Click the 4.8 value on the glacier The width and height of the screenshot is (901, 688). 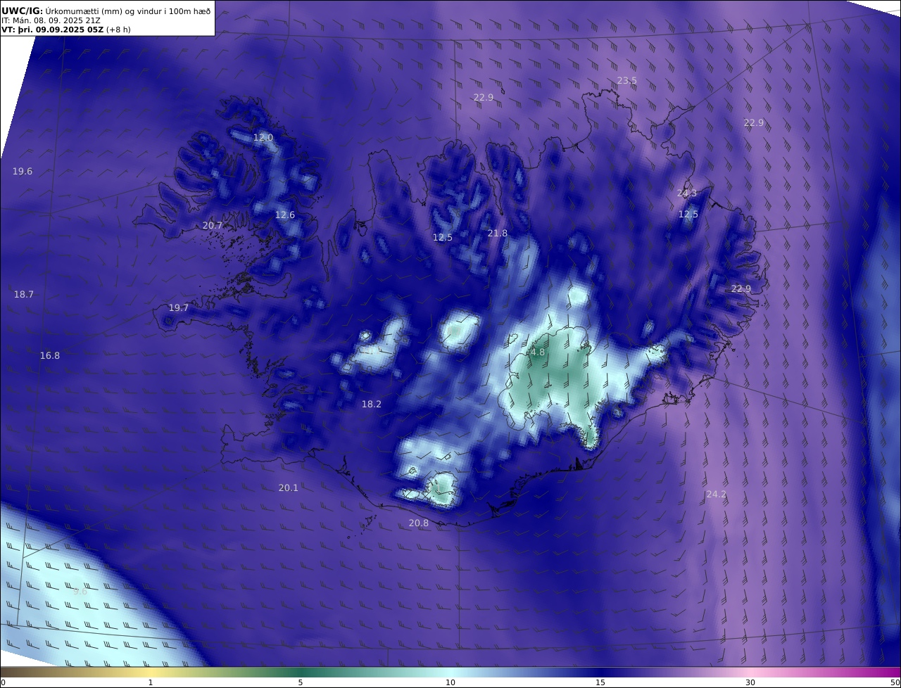click(x=537, y=352)
